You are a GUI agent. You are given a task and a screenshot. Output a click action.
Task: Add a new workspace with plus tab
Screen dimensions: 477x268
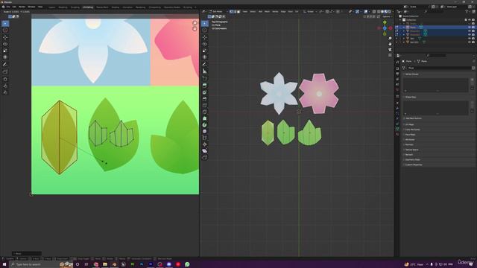pyautogui.click(x=195, y=7)
